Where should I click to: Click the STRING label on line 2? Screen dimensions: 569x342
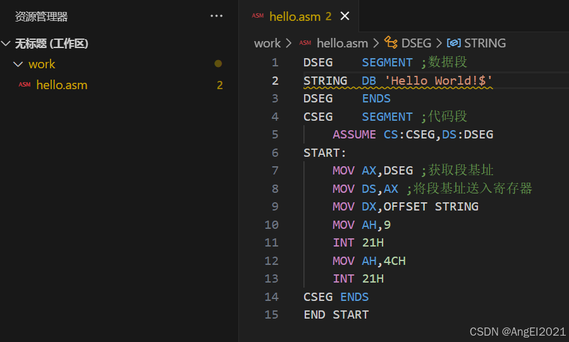[325, 80]
